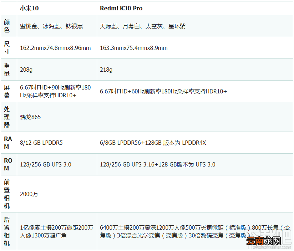Click the 蜜桃金、冰海蓝、钛银黑 cell

(57, 26)
